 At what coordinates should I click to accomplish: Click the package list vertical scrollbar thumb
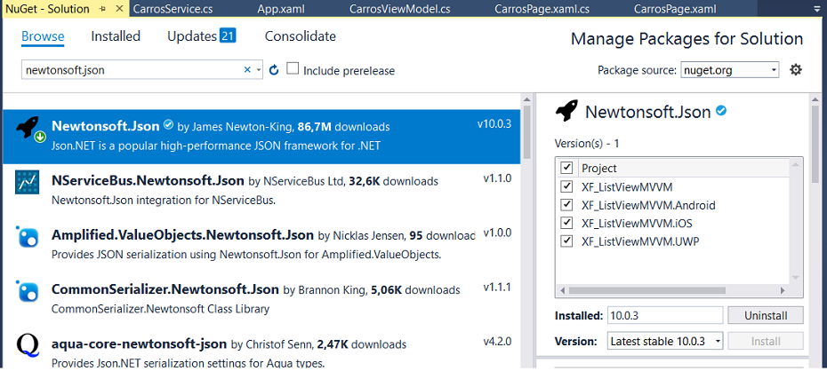tap(526, 133)
